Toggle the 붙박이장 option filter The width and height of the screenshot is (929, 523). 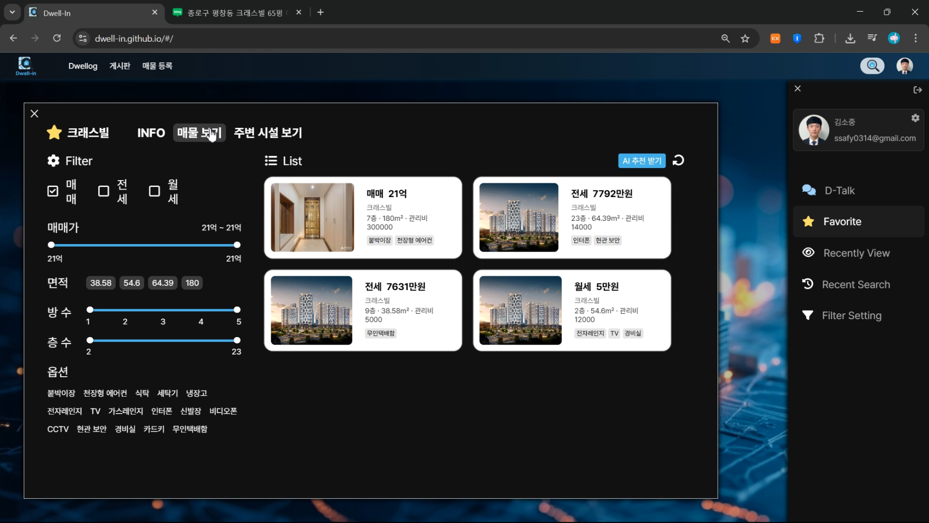coord(61,393)
